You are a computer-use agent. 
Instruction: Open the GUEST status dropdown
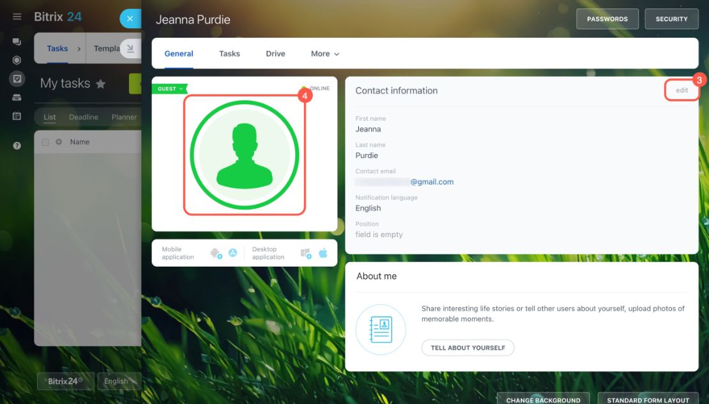(170, 89)
